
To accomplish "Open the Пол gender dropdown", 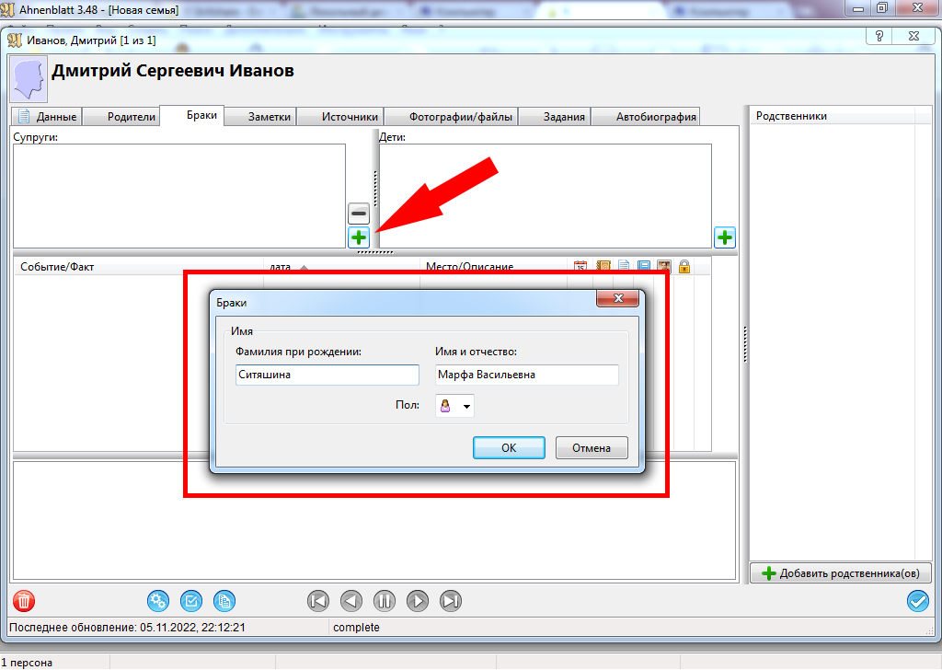I will click(455, 406).
